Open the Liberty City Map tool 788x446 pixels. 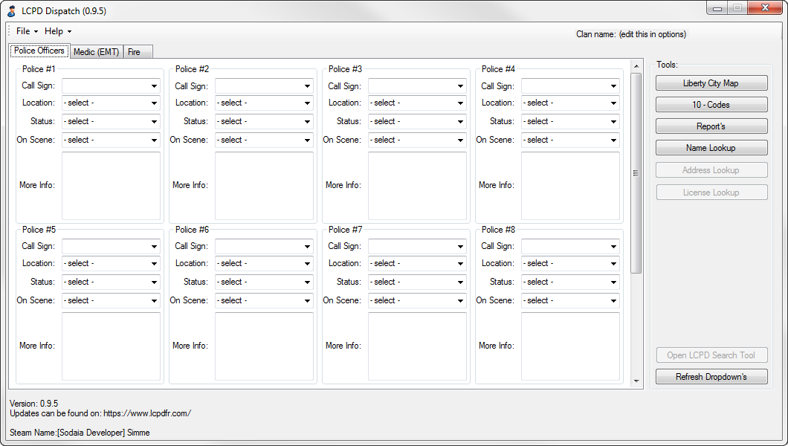click(711, 83)
